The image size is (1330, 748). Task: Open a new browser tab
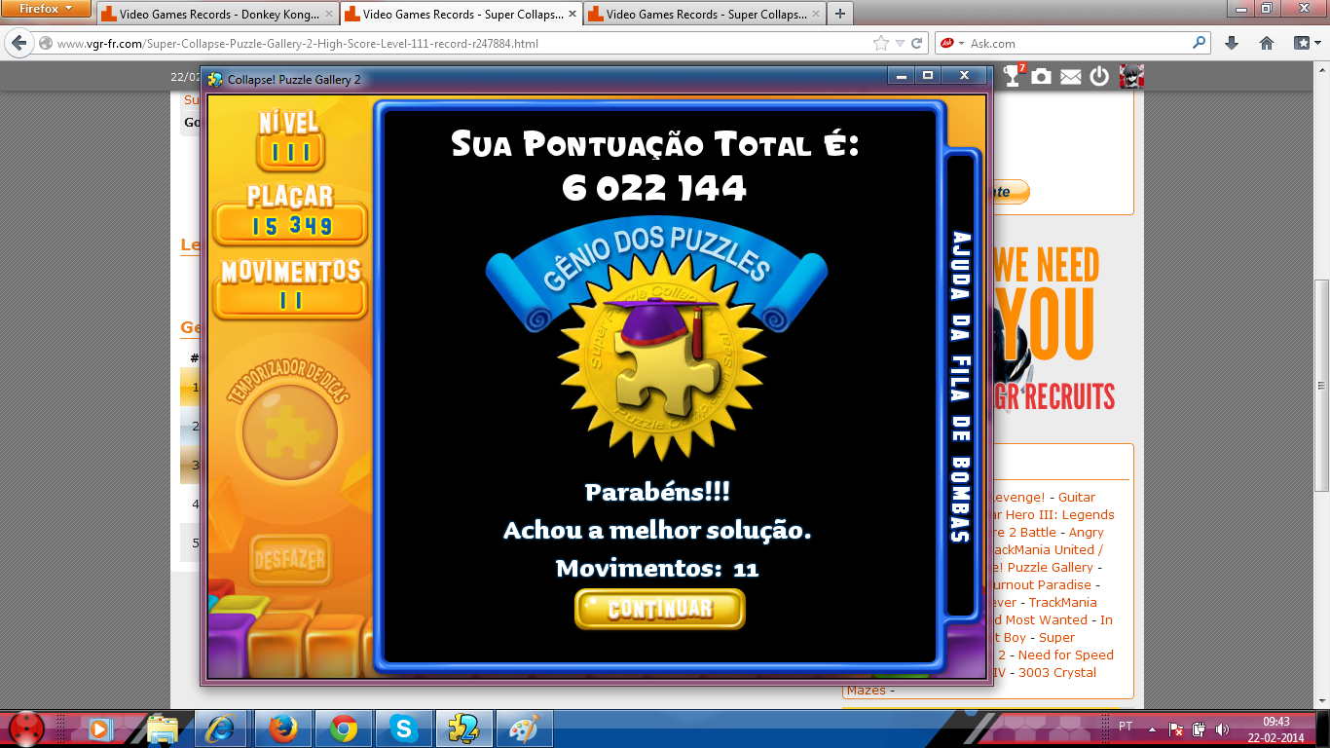click(839, 14)
